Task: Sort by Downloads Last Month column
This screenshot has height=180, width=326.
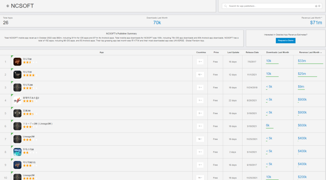Action: tap(278, 52)
